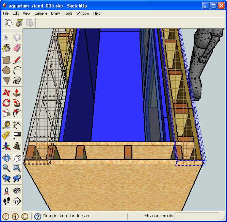Pick the Axes tool
Image resolution: width=227 pixels, height=222 pixels.
click(6, 146)
